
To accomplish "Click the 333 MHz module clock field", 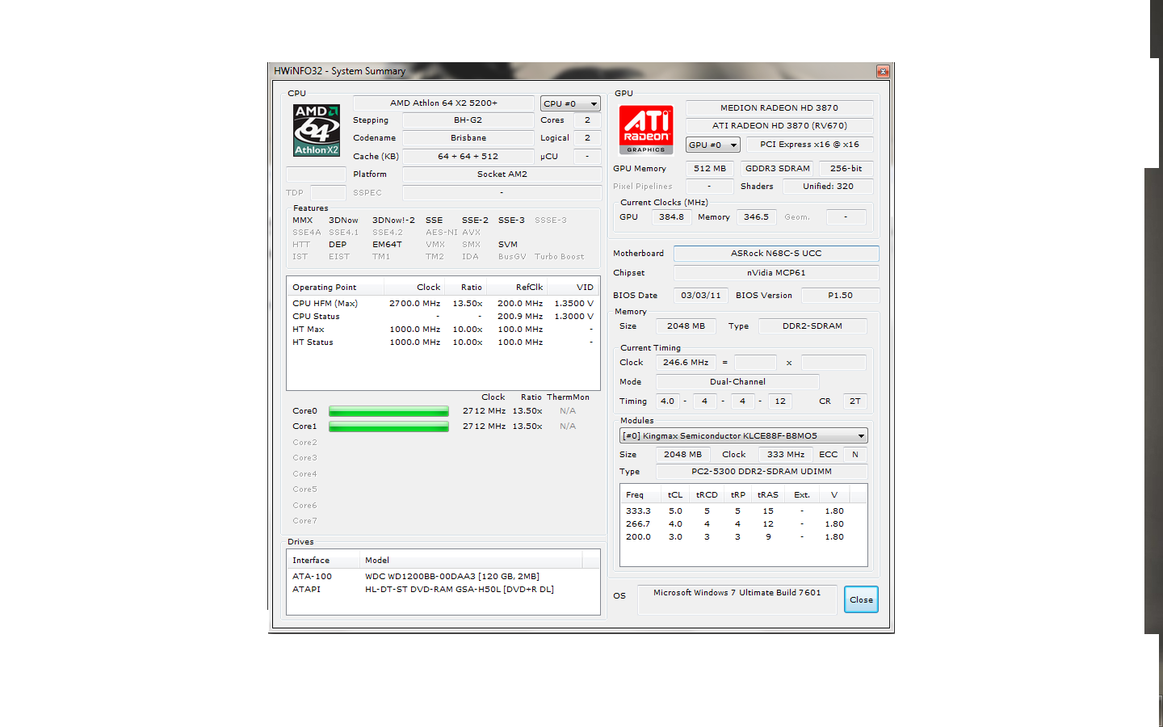I will (x=785, y=455).
